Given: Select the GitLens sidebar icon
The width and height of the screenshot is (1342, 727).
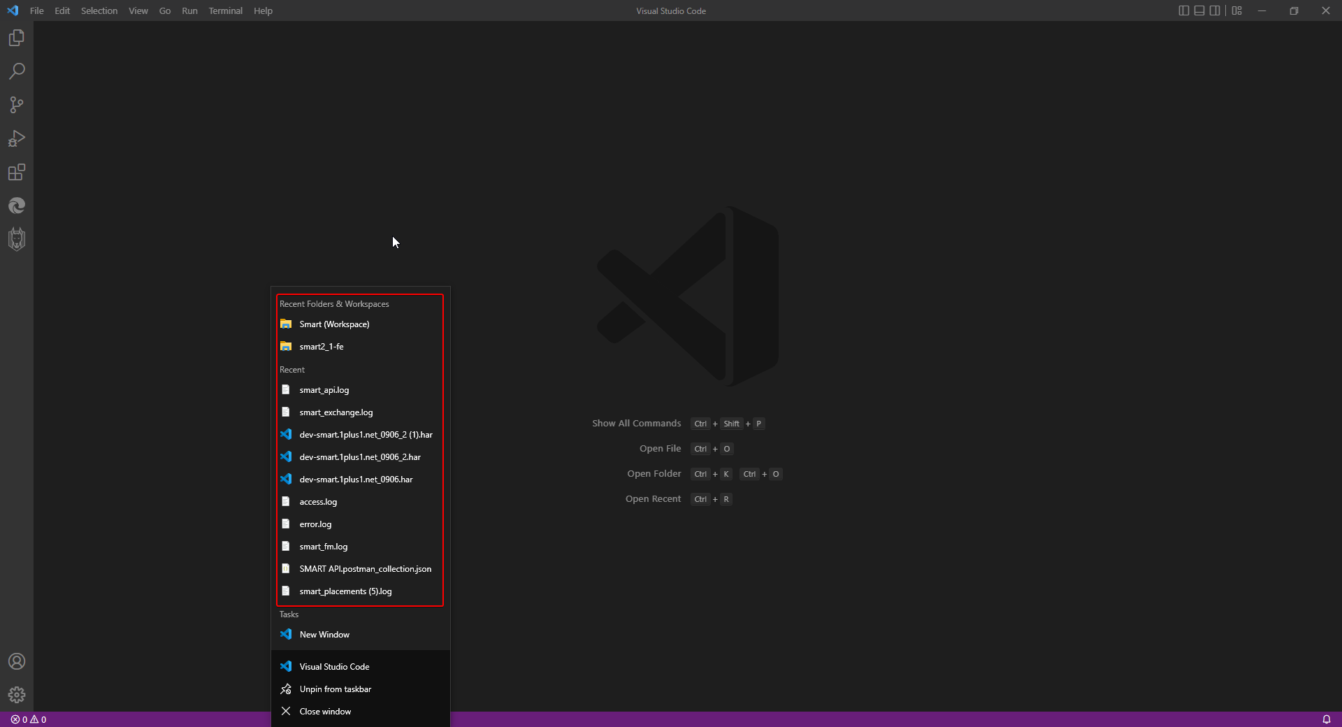Looking at the screenshot, I should click(17, 238).
